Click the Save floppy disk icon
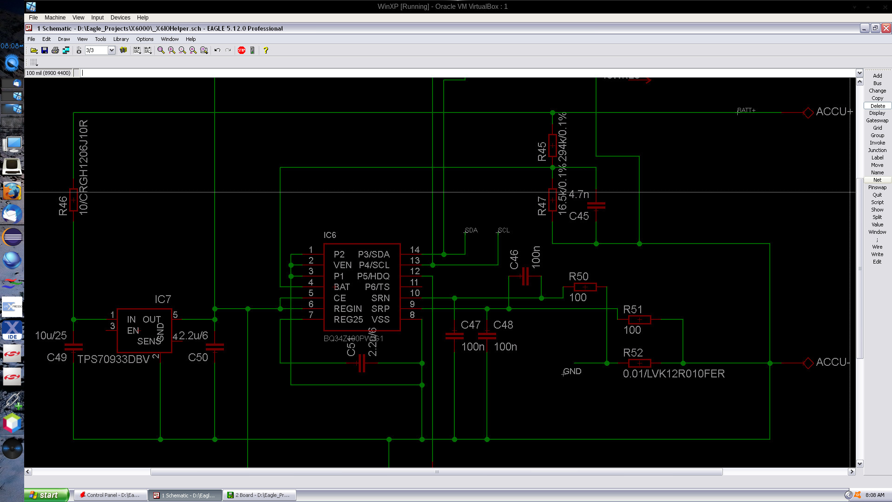This screenshot has width=892, height=502. [x=45, y=50]
